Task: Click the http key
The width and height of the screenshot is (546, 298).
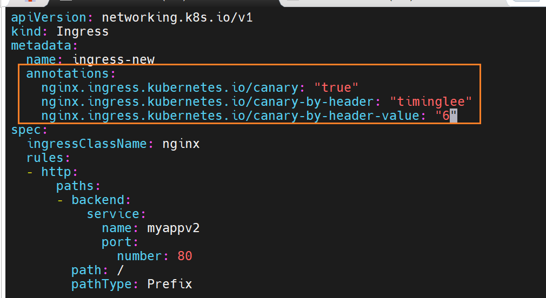Action: (56, 172)
